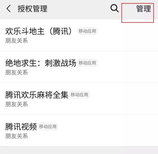Tap the 移动应用 badge next to 腾讯欢乐麻将全集
This screenshot has width=158, height=154.
tap(79, 95)
